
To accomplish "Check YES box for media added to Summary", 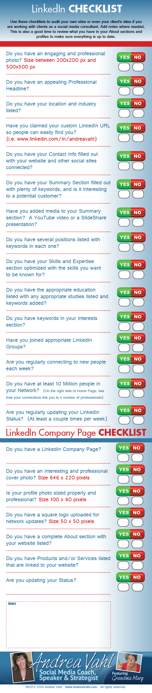I will [x=124, y=222].
